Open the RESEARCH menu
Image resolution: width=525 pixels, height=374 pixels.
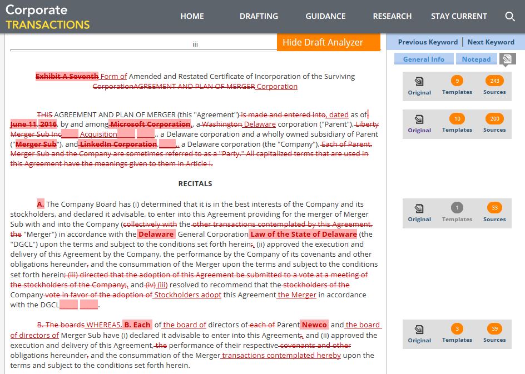click(x=392, y=16)
